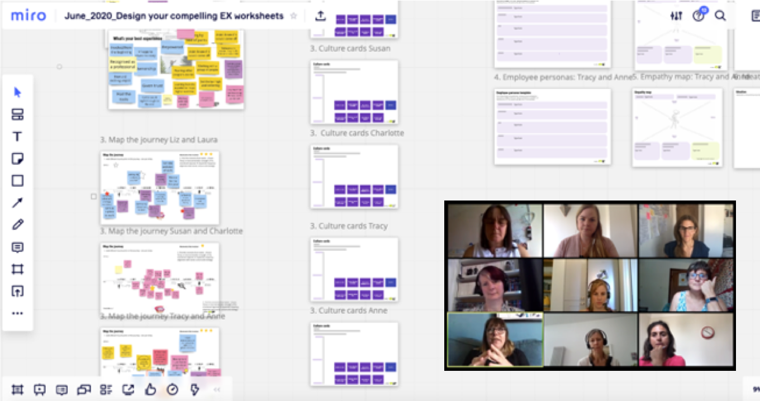Open the Help menu question mark
Screen dimensions: 760x401
click(698, 16)
